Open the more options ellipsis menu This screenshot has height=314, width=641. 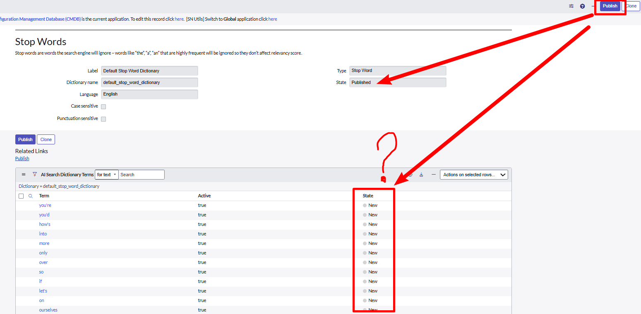tap(593, 6)
